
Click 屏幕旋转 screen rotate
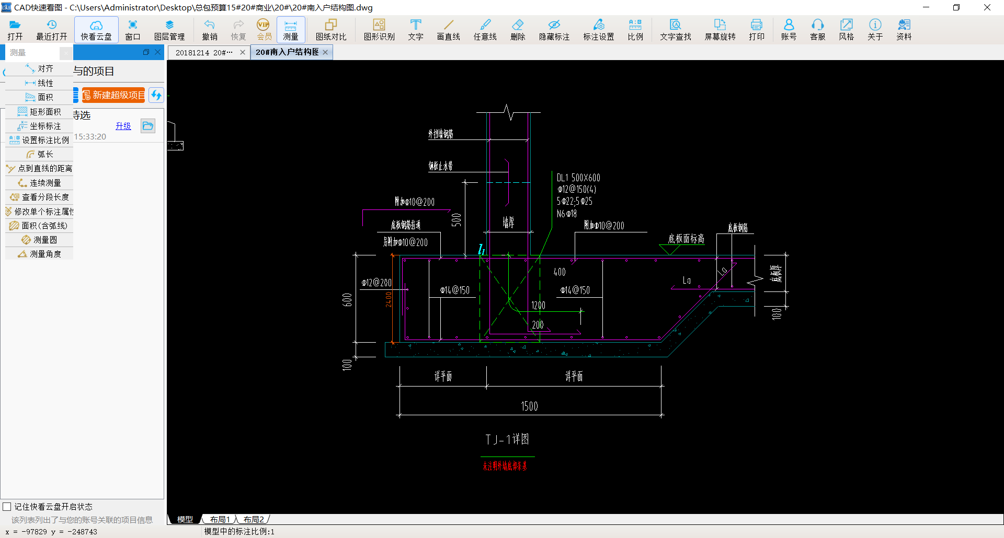[720, 30]
